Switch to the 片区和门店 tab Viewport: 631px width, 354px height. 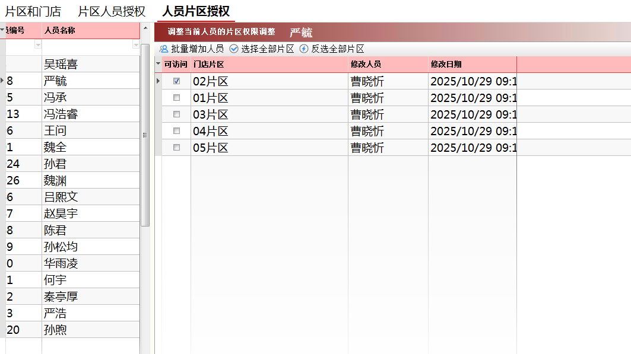click(x=33, y=11)
